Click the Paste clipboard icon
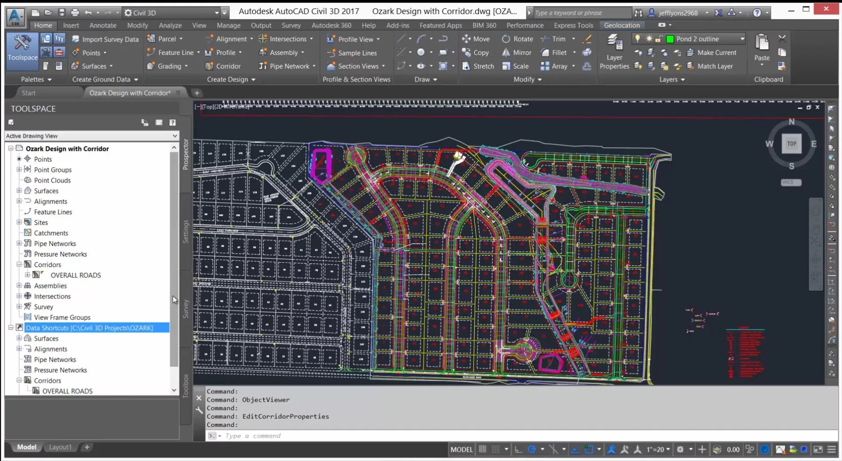842x461 pixels. tap(762, 43)
